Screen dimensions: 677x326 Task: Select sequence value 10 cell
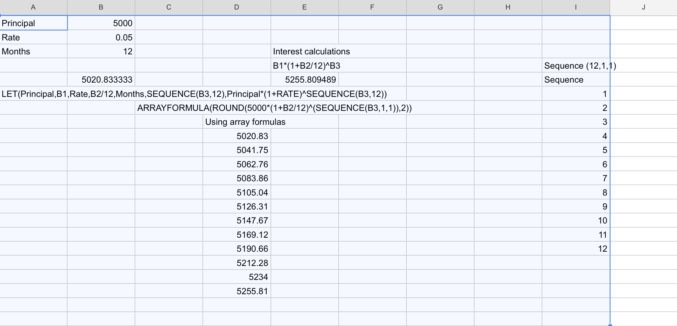click(x=576, y=221)
